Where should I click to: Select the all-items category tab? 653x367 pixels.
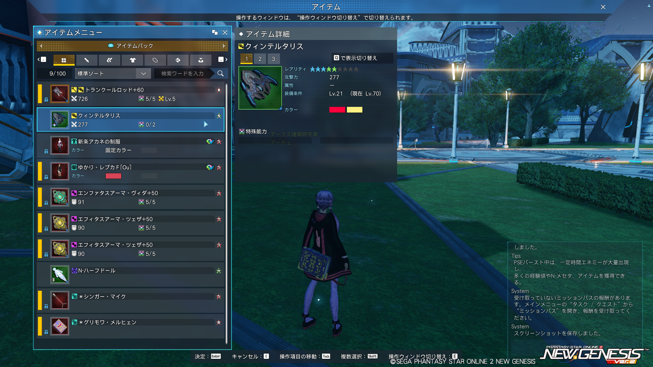click(64, 60)
